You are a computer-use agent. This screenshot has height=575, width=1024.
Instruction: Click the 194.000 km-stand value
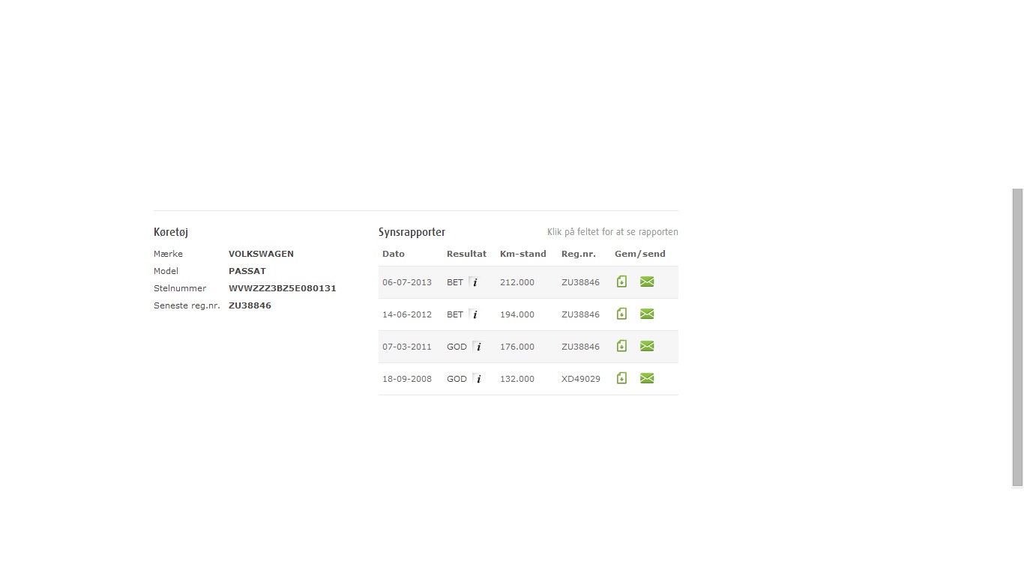click(517, 314)
